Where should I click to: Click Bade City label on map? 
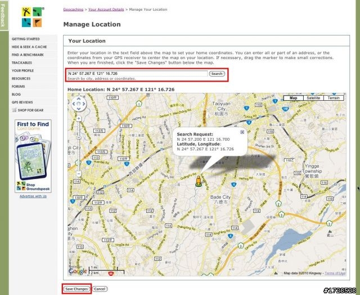click(220, 199)
